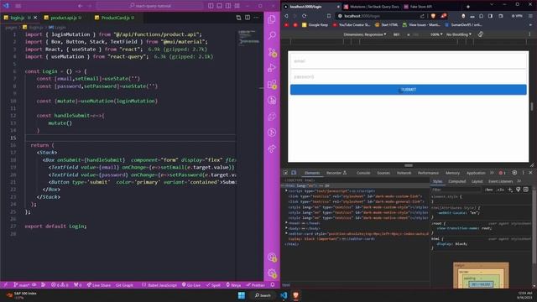Toggle the device toolbar icon in DevTools
This screenshot has width=537, height=302.
coord(294,173)
